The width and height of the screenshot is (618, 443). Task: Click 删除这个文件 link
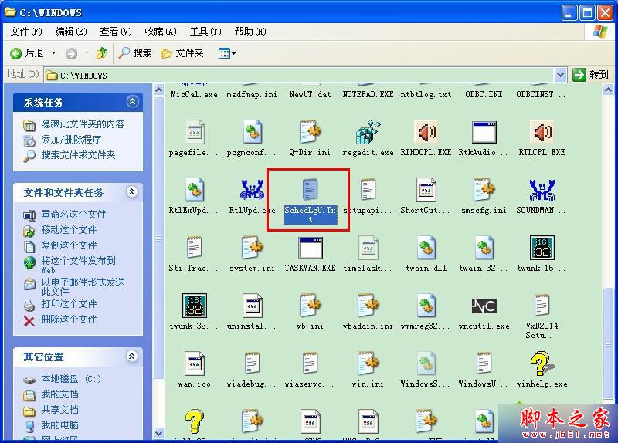(x=69, y=320)
